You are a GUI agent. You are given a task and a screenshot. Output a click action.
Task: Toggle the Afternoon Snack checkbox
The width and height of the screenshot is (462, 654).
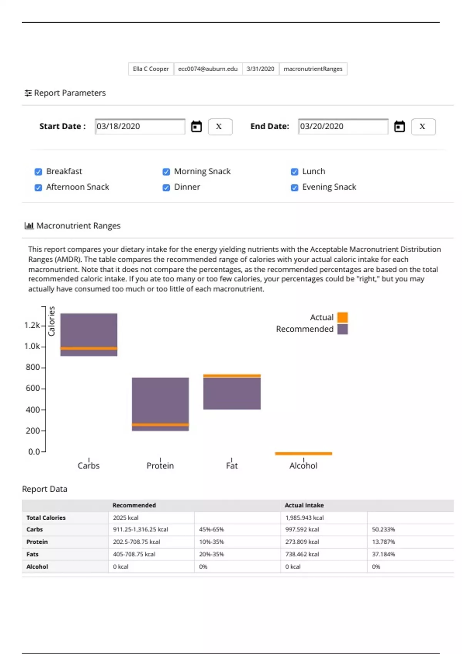(x=38, y=187)
